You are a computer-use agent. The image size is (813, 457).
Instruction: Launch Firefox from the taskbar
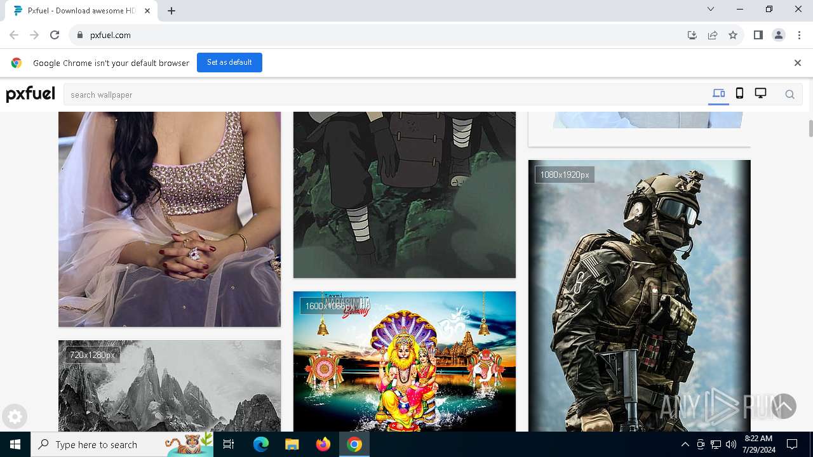coord(323,444)
